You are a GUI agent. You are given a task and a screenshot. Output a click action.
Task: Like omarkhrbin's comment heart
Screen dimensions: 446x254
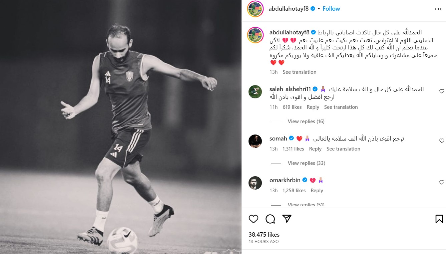(x=442, y=183)
